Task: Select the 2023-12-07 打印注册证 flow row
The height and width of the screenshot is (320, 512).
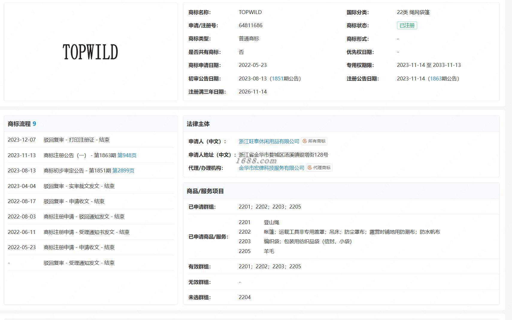Action: click(90, 140)
